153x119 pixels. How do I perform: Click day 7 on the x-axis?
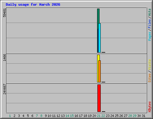tap(37, 116)
